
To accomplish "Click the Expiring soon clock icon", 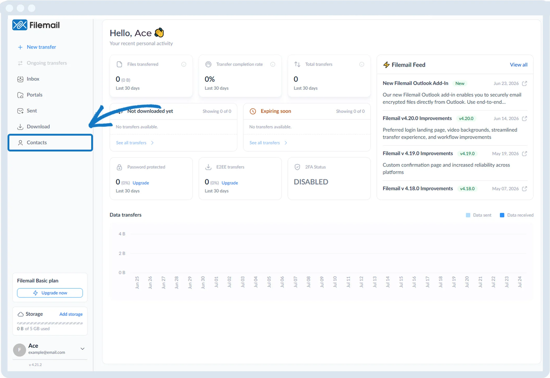I will [x=253, y=111].
